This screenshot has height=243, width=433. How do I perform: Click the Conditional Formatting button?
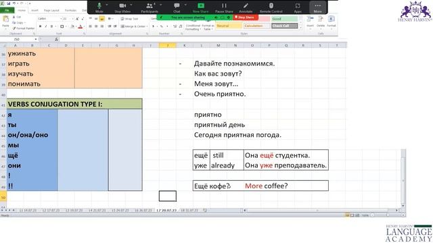click(x=192, y=27)
